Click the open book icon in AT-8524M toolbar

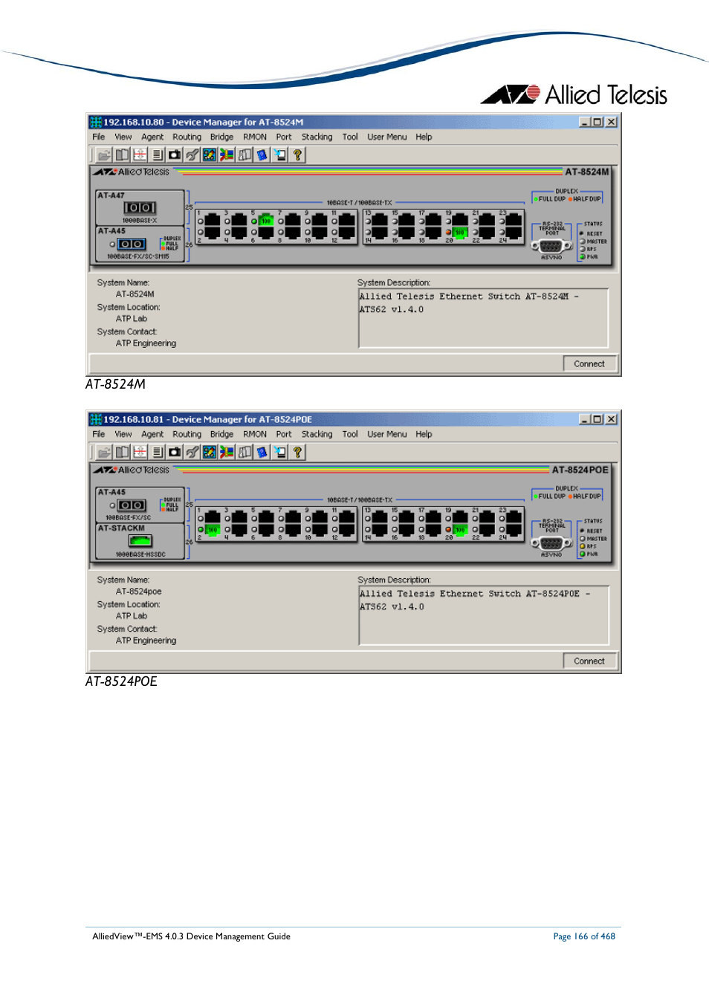122,155
